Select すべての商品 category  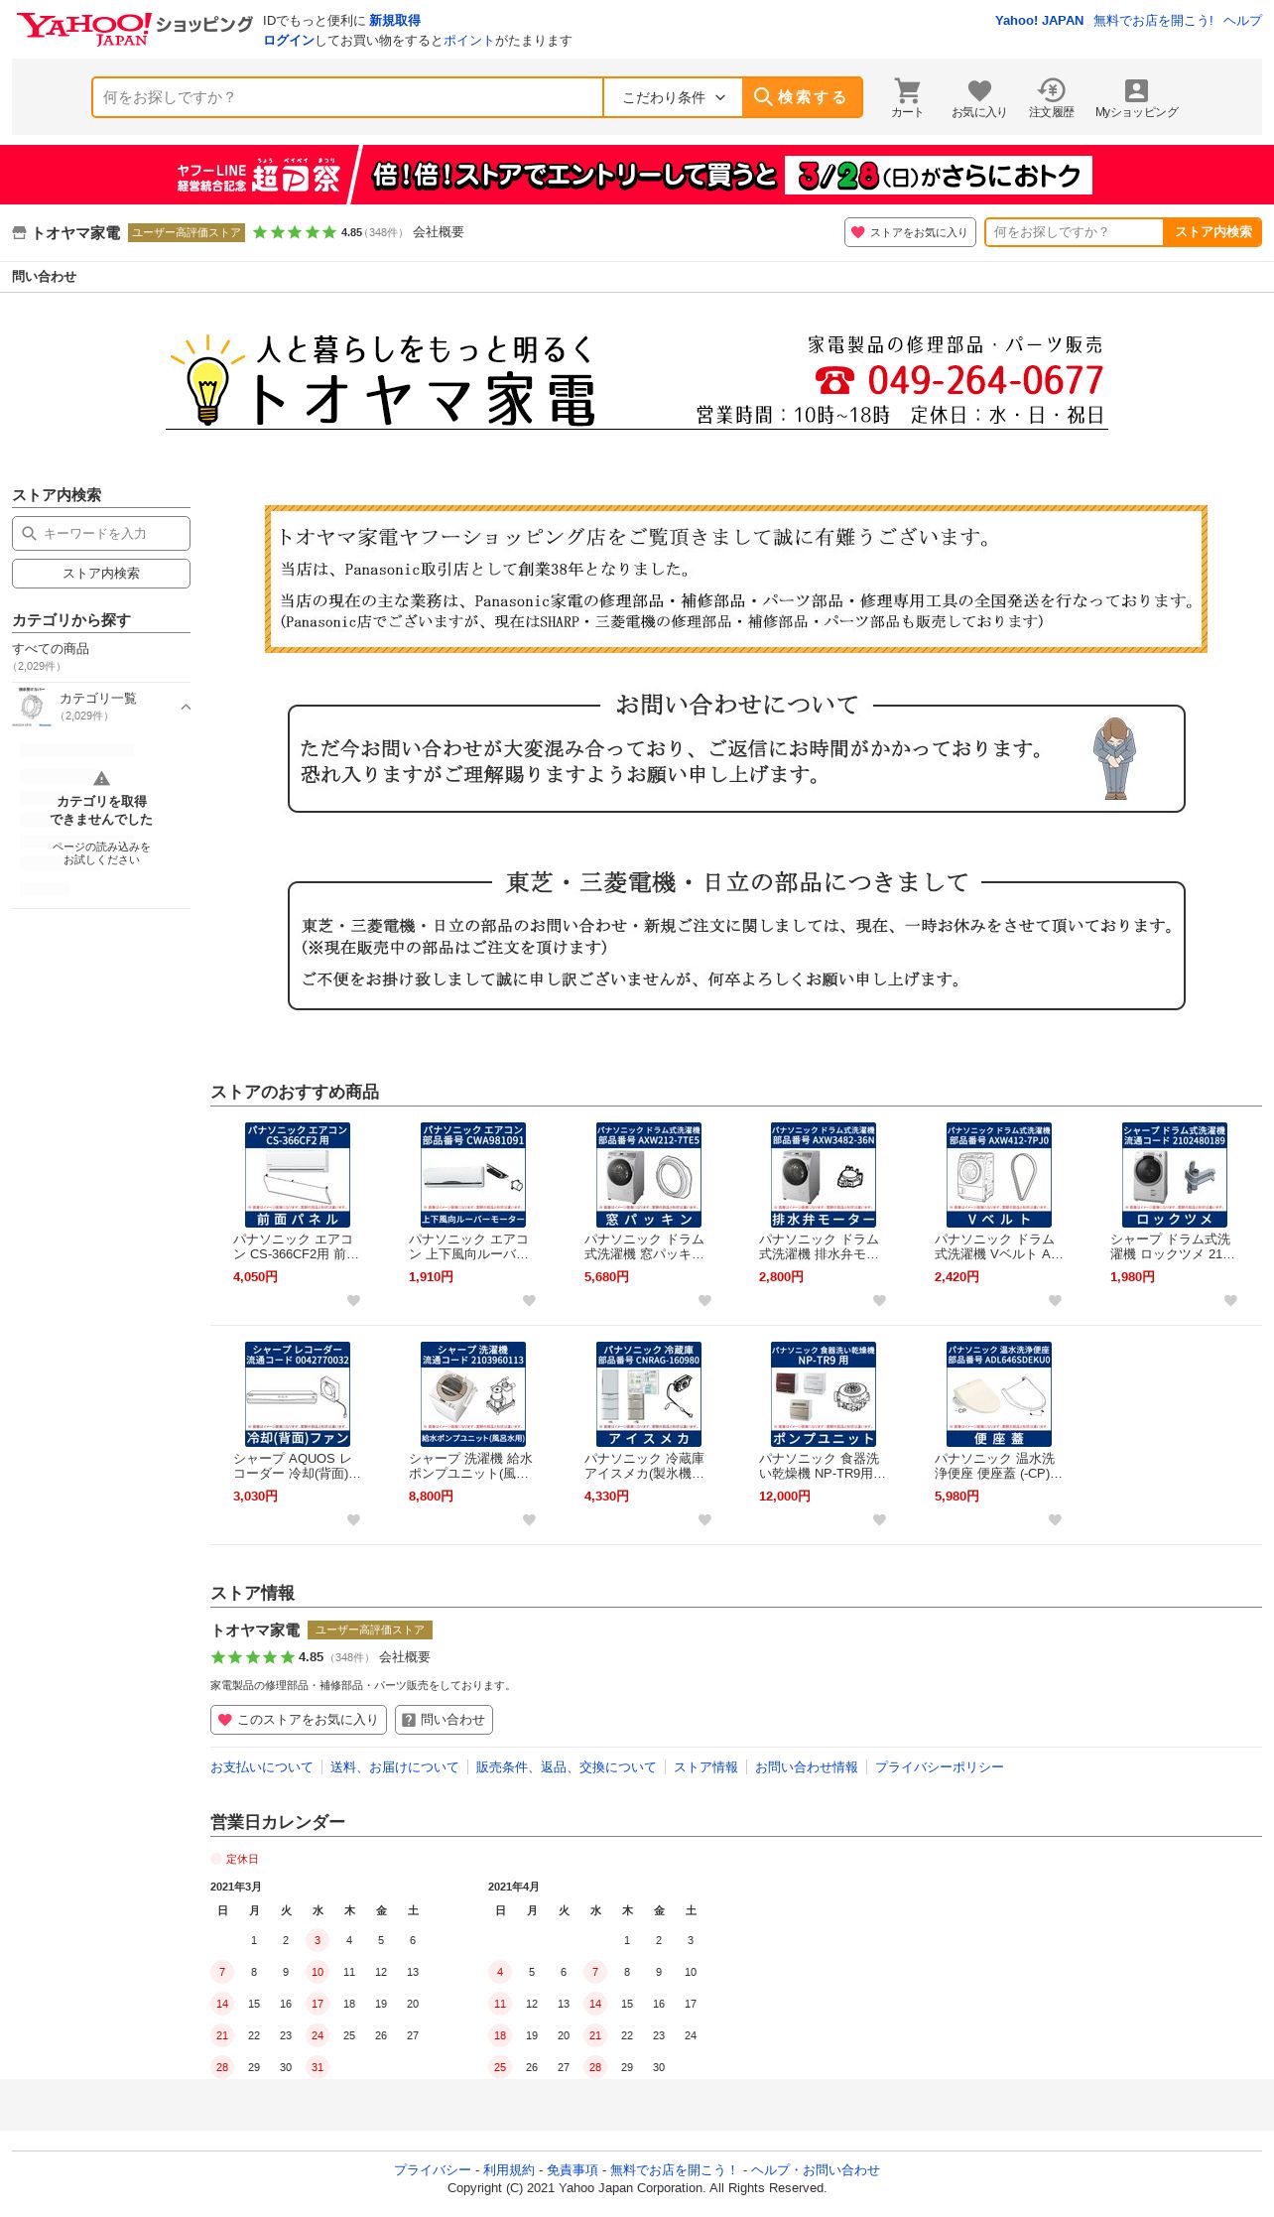[x=51, y=649]
